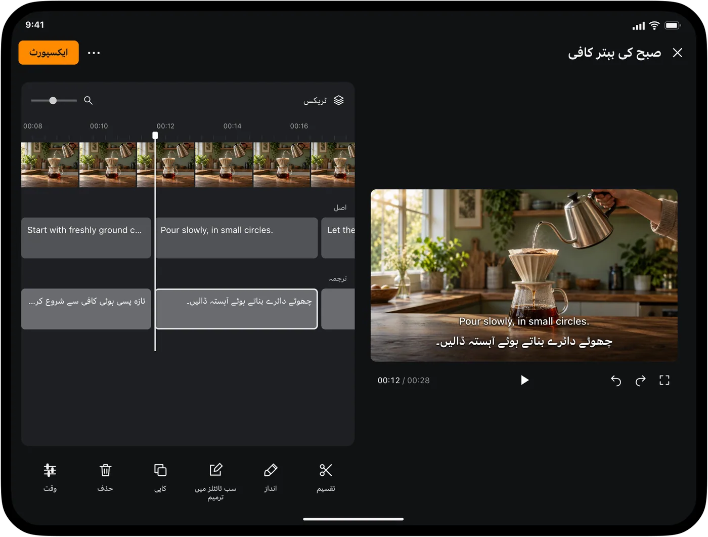The height and width of the screenshot is (537, 708).
Task: Export the video with the orange ایکسپورٹ button
Action: tap(49, 53)
